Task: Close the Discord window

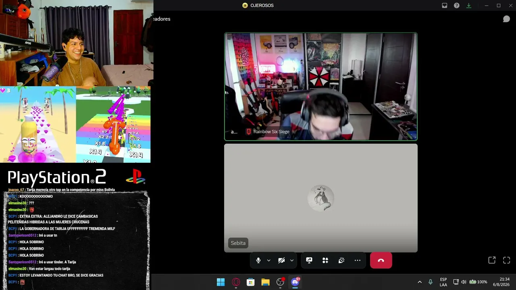Action: (x=510, y=6)
